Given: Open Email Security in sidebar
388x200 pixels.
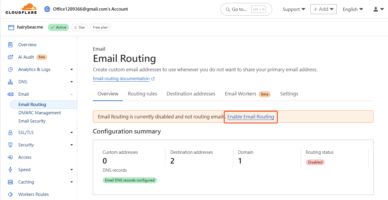Looking at the screenshot, I should [x=32, y=121].
